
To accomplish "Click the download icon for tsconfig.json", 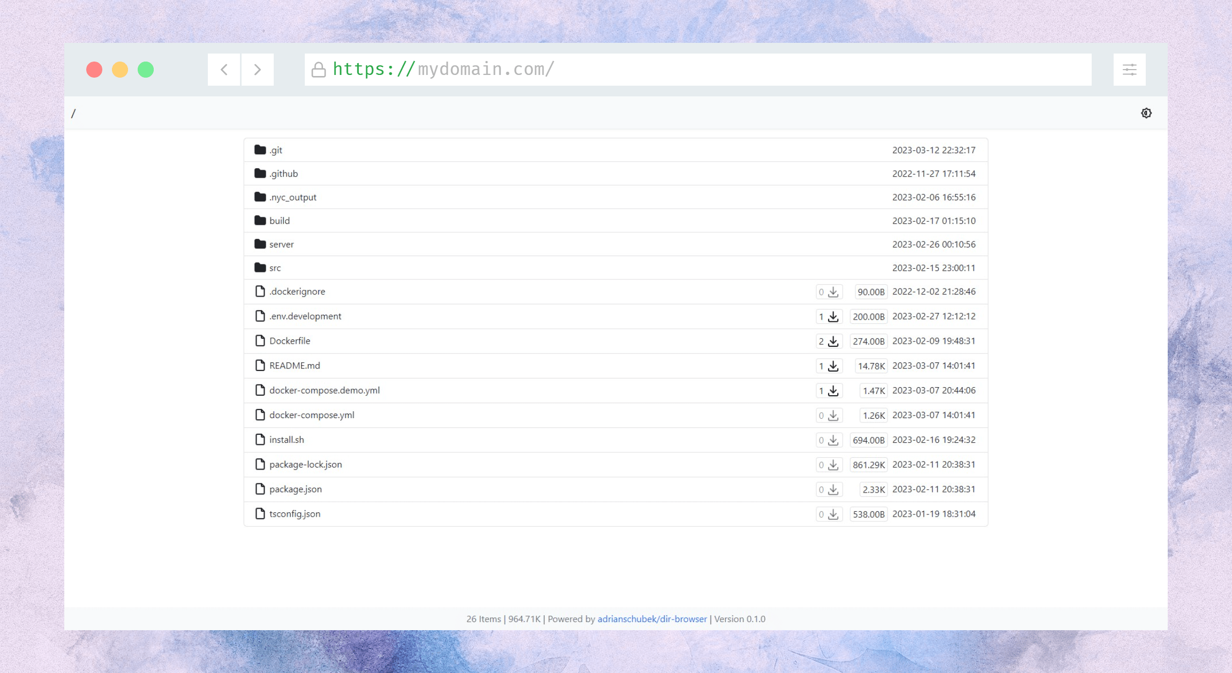I will click(833, 514).
